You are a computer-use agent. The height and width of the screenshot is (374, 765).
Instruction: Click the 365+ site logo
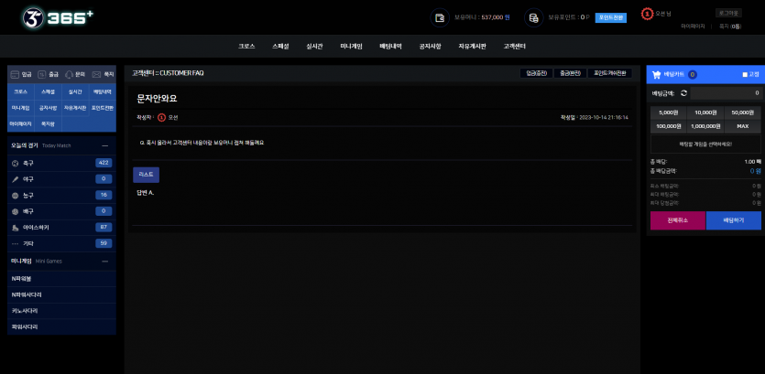(58, 17)
